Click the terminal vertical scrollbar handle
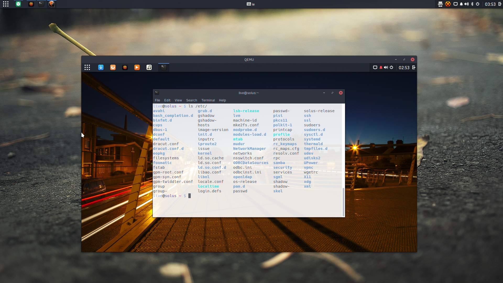 343,202
